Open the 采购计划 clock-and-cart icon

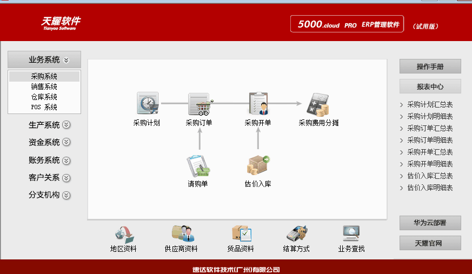[148, 103]
